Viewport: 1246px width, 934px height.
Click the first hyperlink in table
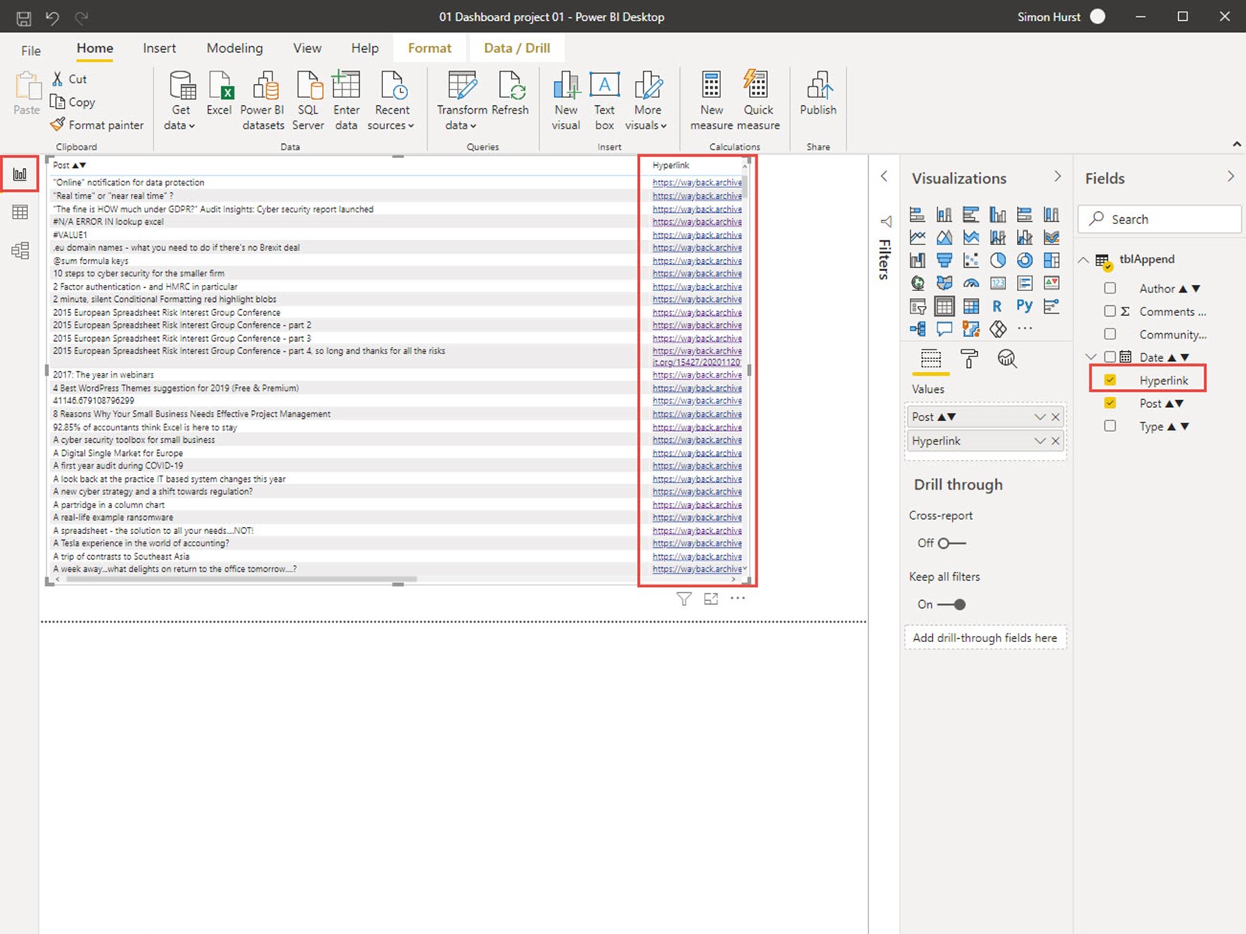(x=696, y=183)
